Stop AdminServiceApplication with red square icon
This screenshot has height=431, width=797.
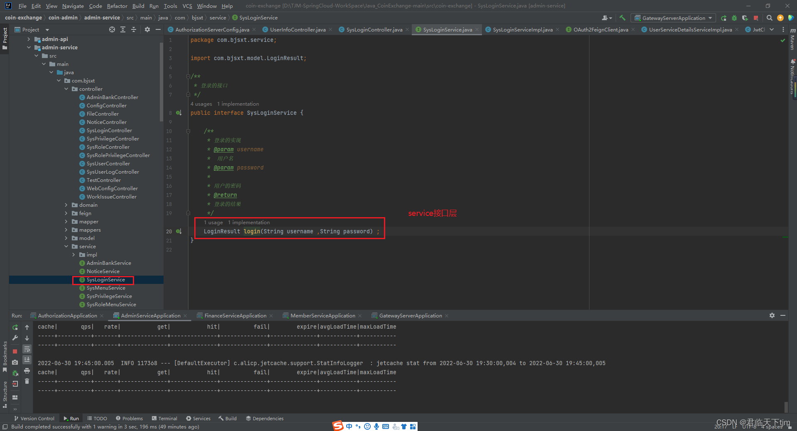tap(15, 351)
